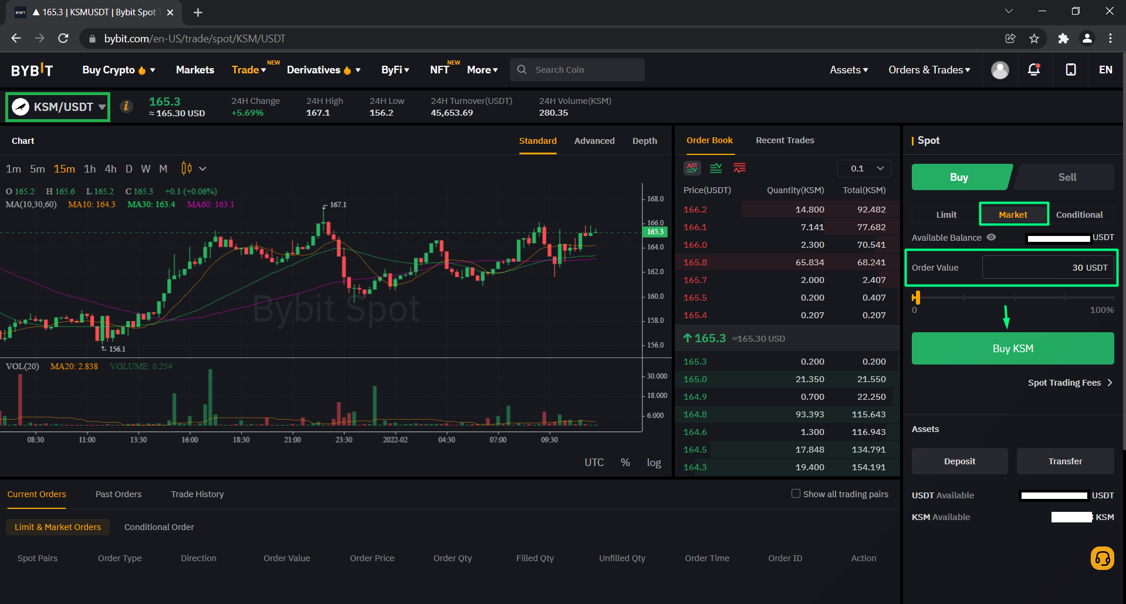Show only buy orders in order book
The width and height of the screenshot is (1126, 604).
click(x=716, y=168)
